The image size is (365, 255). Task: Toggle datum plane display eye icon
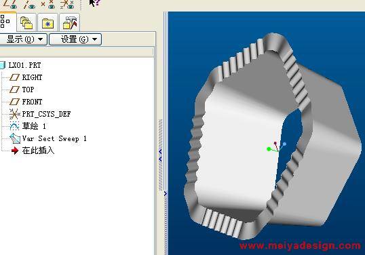pyautogui.click(x=9, y=4)
